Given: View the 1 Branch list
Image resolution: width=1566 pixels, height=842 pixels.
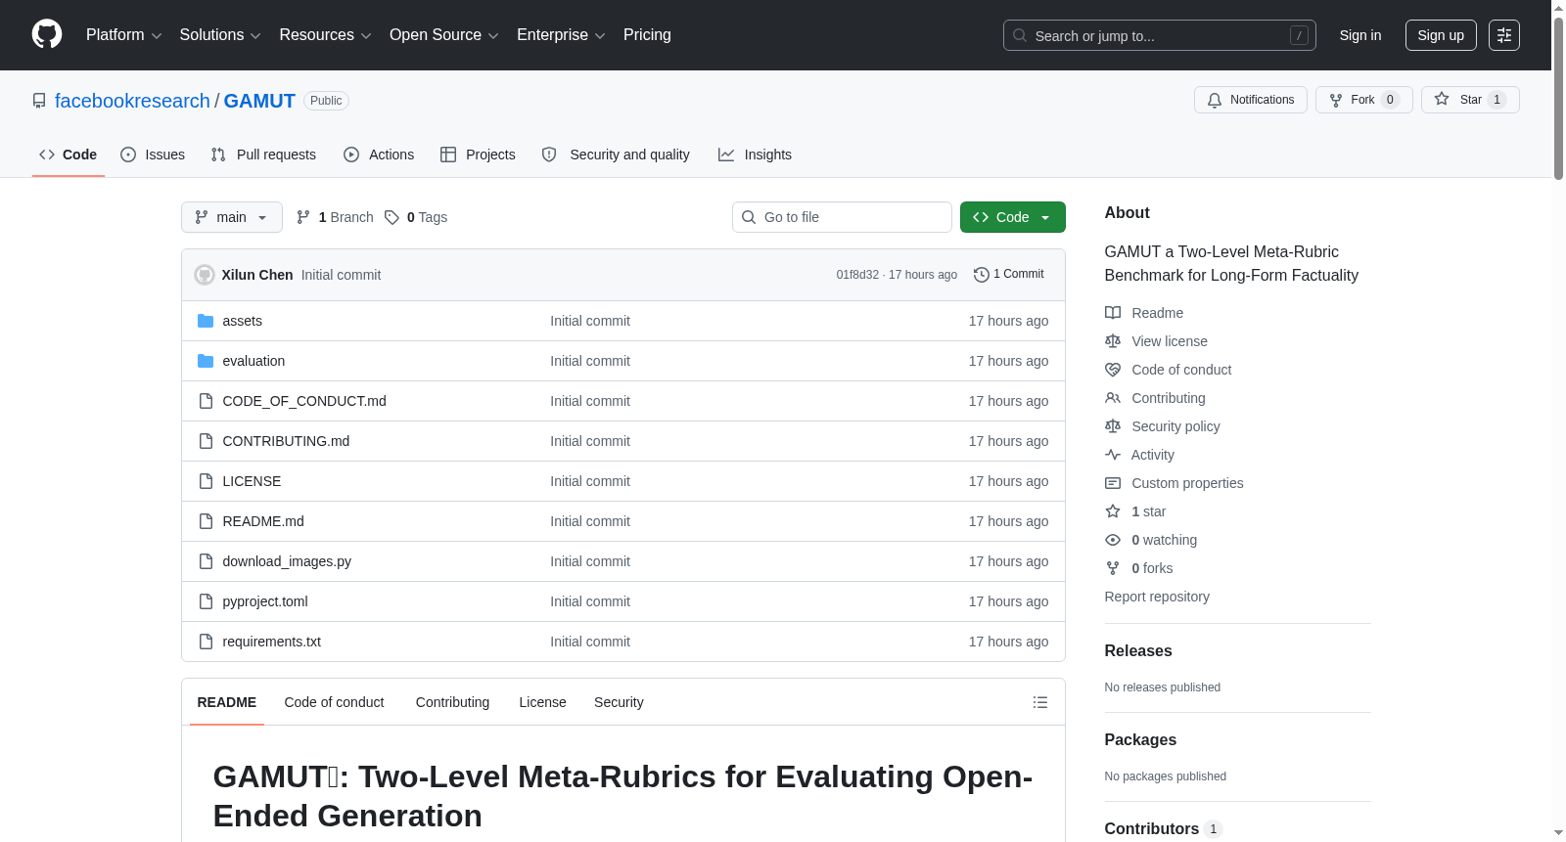Looking at the screenshot, I should (x=335, y=217).
